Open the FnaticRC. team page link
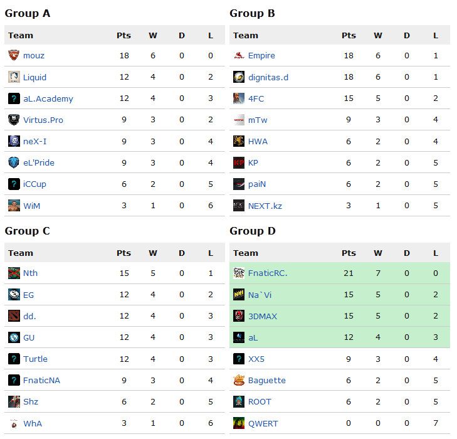This screenshot has width=457, height=439. pos(268,273)
